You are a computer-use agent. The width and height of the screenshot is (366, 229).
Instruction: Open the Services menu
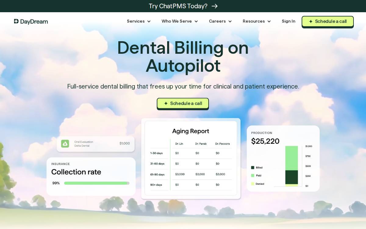[x=139, y=21]
